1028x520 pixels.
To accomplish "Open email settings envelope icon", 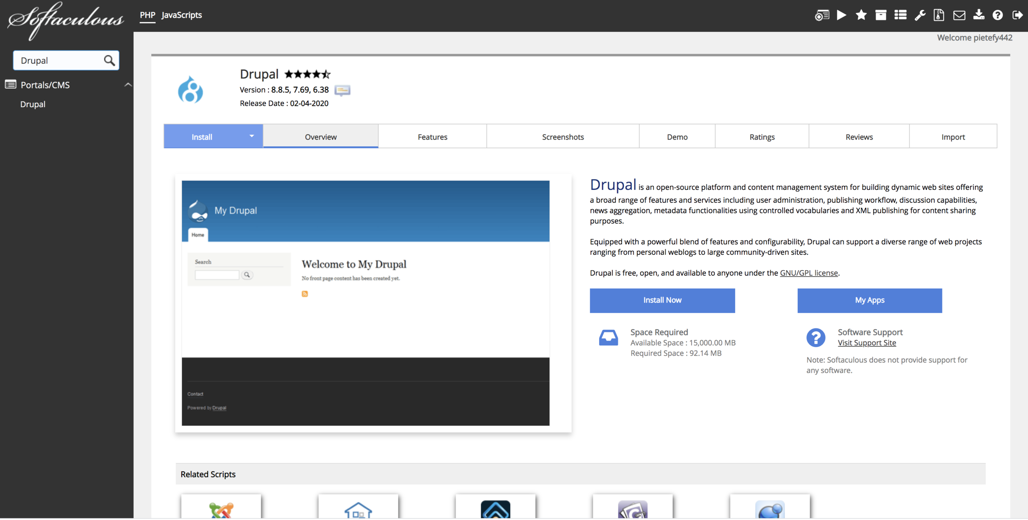I will (959, 16).
